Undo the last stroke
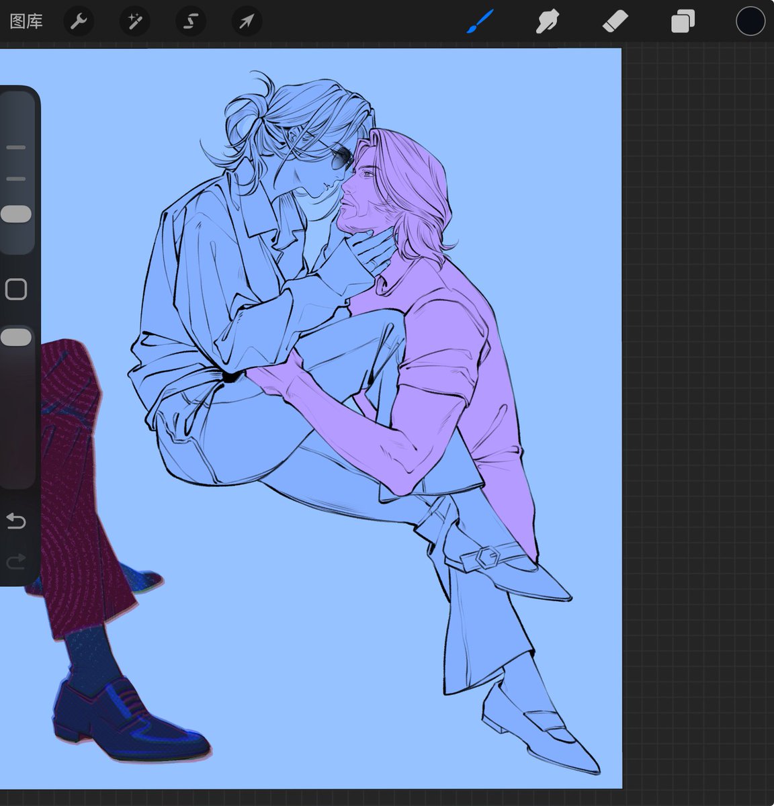The width and height of the screenshot is (774, 806). tap(16, 521)
